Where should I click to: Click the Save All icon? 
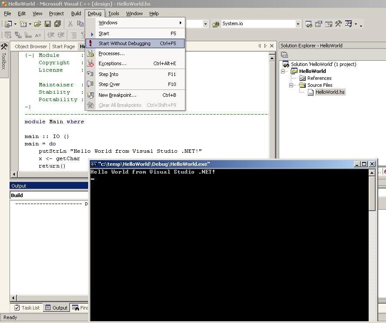[x=58, y=24]
